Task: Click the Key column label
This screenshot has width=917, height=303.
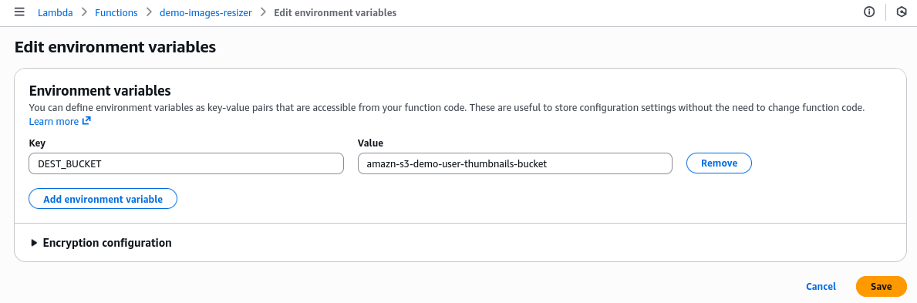Action: click(x=37, y=143)
